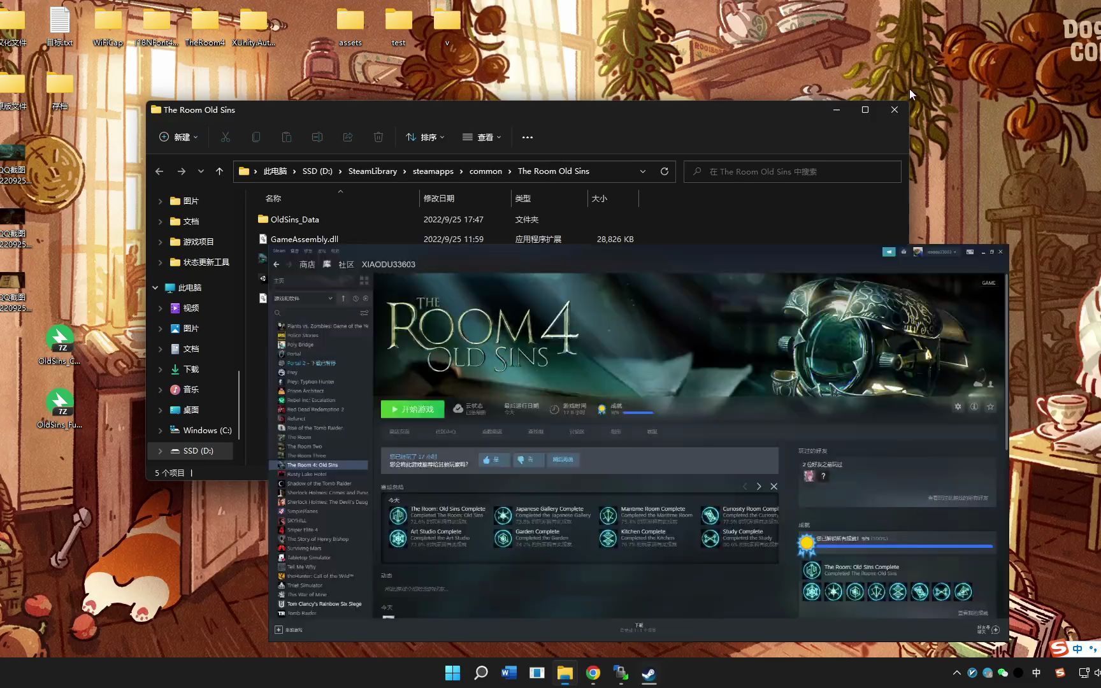Expand SSD (D:) in navigation pane

160,451
